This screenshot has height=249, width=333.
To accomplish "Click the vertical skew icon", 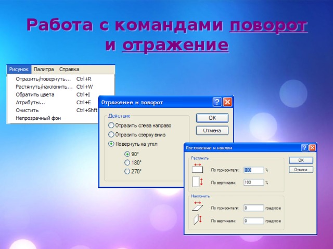I will [198, 219].
